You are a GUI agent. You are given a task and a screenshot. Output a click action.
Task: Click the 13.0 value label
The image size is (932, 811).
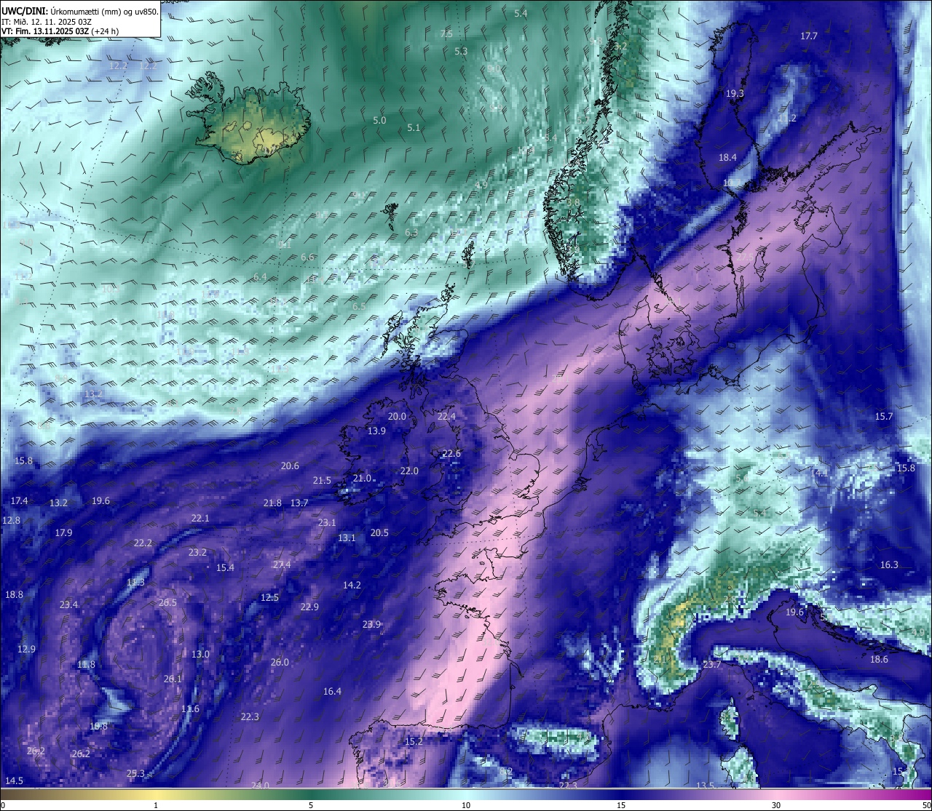[200, 654]
